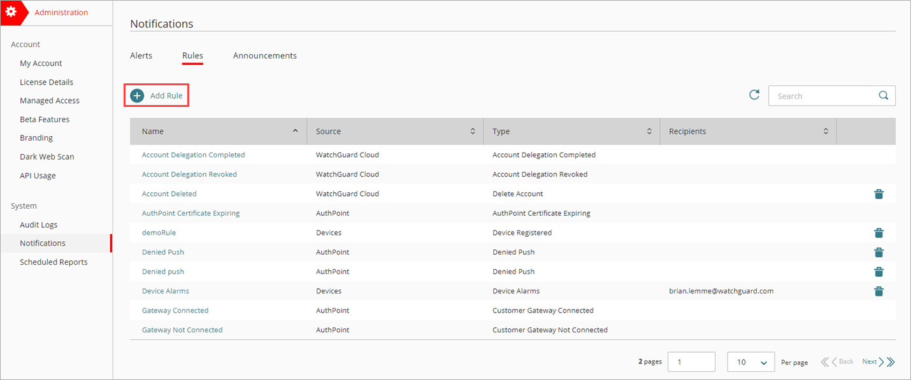This screenshot has height=380, width=911.
Task: Click the trash icon next to Denied Push
Action: (879, 252)
